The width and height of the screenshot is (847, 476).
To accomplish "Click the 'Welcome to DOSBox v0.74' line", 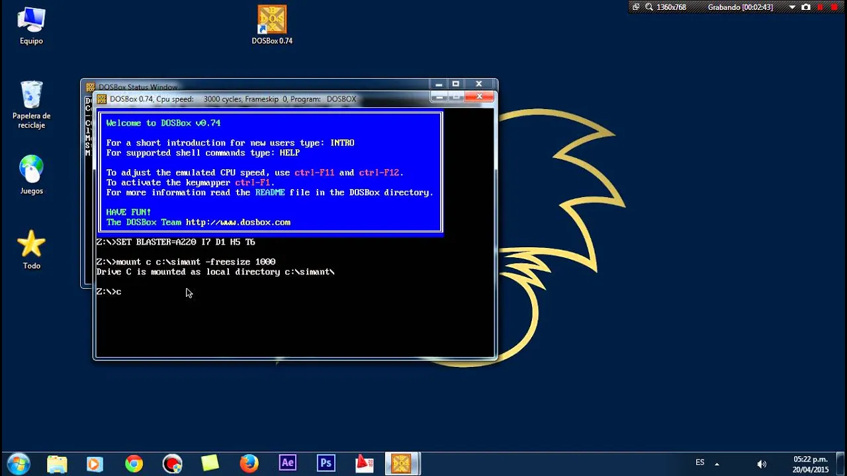I will (x=163, y=123).
